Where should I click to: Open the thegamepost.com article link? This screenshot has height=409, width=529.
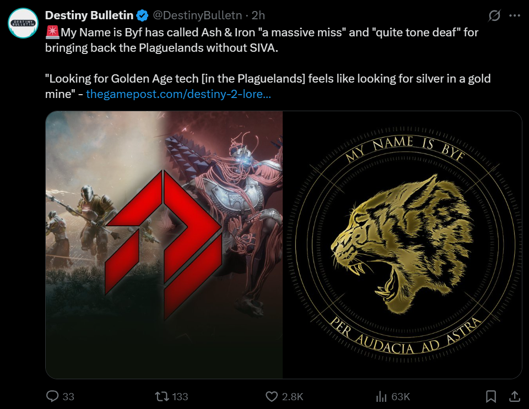[x=179, y=94]
